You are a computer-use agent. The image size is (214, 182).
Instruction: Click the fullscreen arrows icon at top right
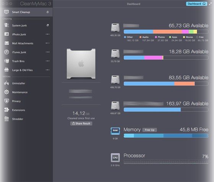click(x=210, y=4)
